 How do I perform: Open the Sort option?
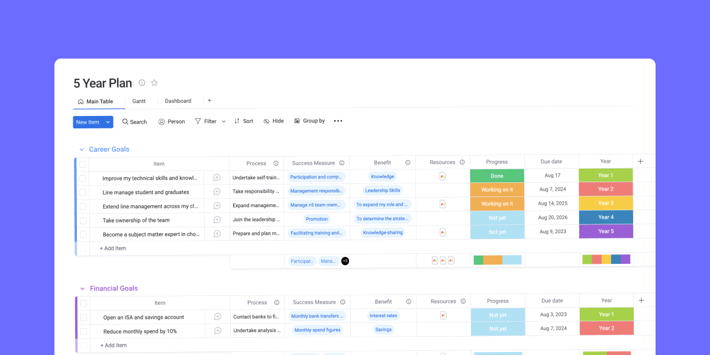tap(243, 121)
